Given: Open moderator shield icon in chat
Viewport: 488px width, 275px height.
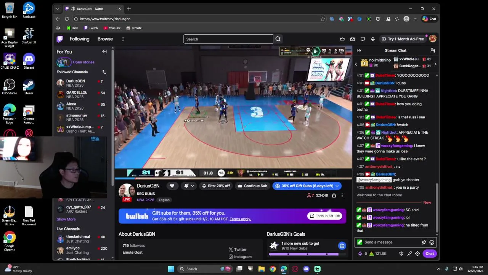Looking at the screenshot, I should pos(401,254).
